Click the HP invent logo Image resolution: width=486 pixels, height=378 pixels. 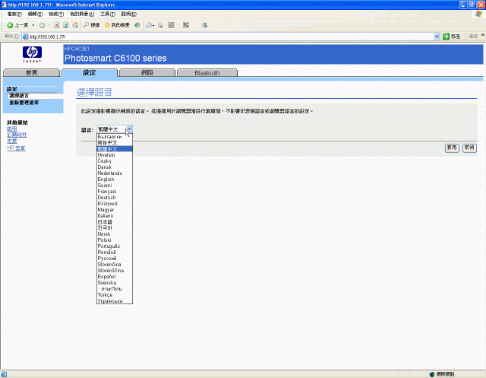[x=32, y=54]
